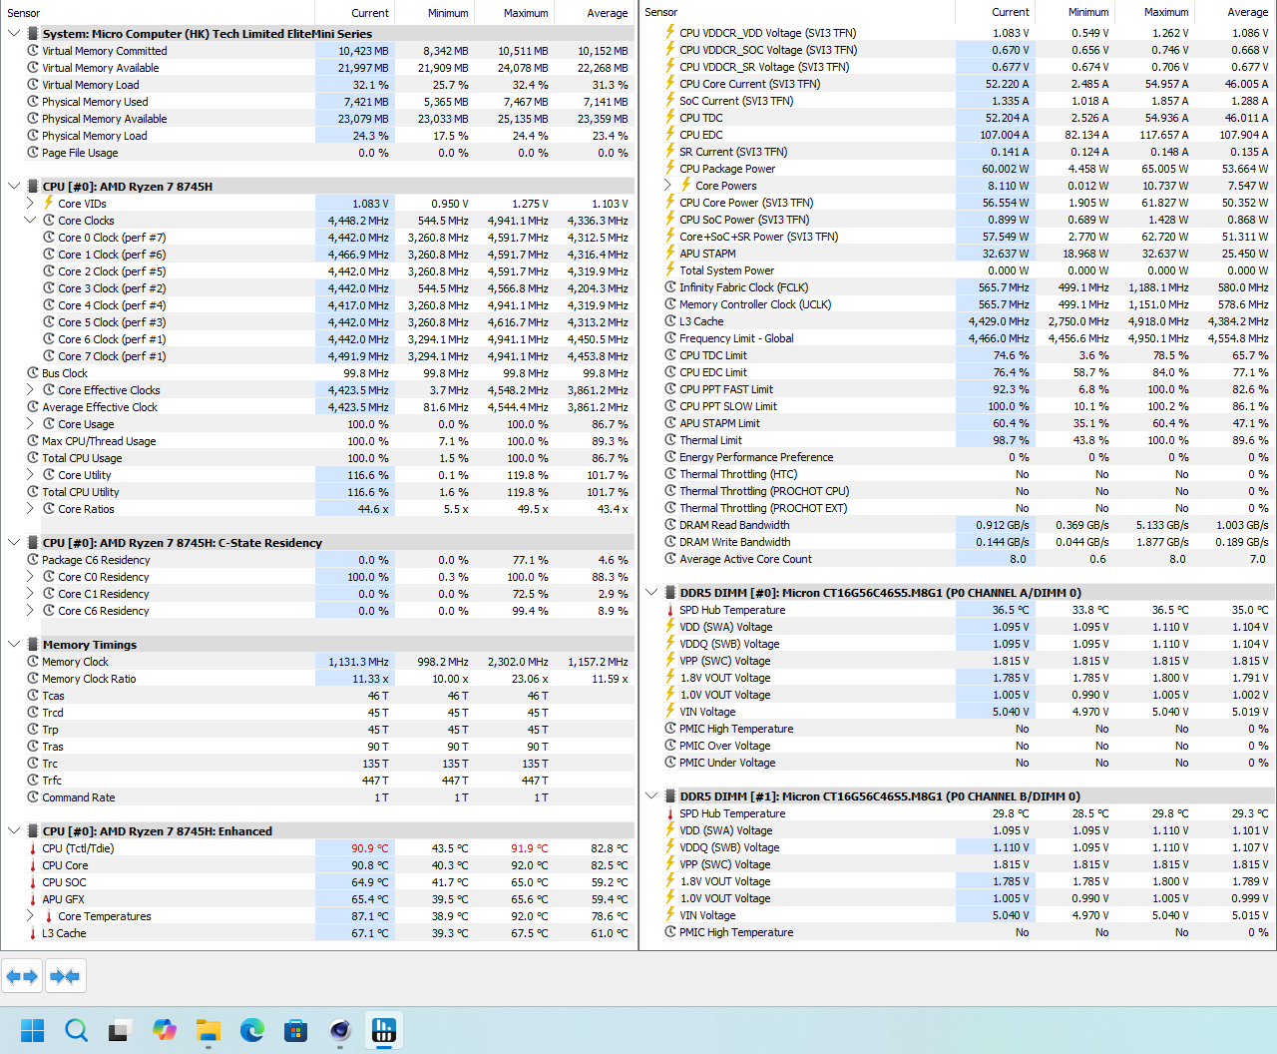Click the Sensor column header in the left pane
This screenshot has height=1054, width=1277.
coord(158,13)
